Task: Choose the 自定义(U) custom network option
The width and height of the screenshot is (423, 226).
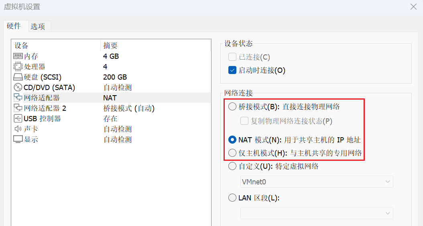Action: (x=232, y=166)
